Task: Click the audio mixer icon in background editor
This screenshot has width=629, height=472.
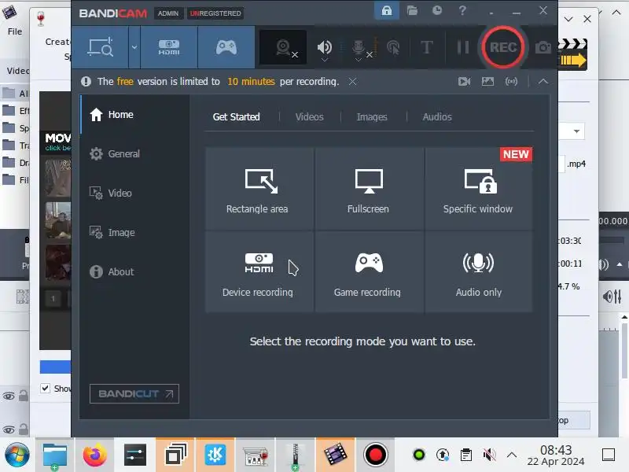Action: pyautogui.click(x=612, y=297)
